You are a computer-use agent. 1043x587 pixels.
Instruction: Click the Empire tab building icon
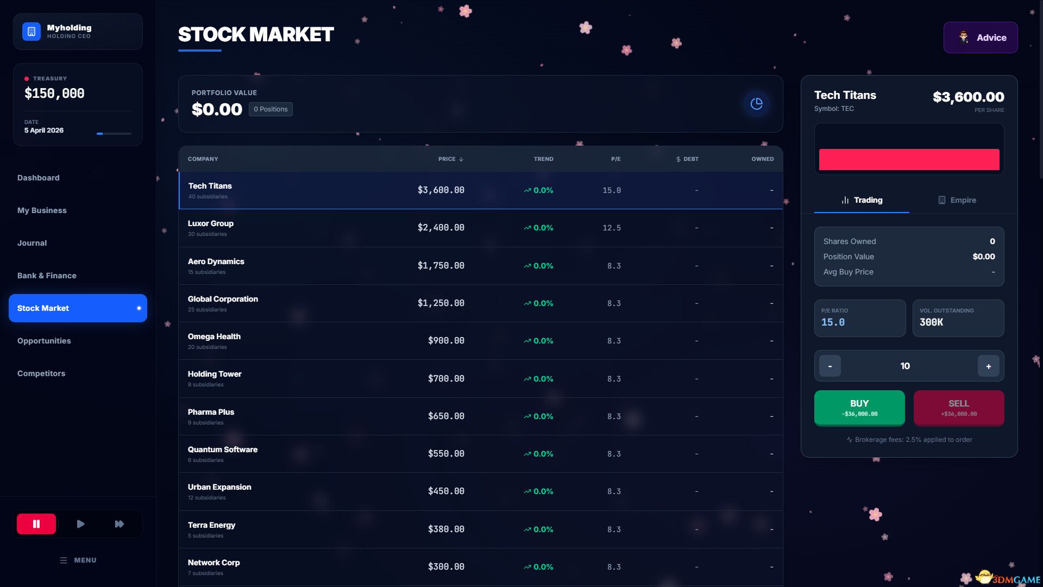[942, 200]
